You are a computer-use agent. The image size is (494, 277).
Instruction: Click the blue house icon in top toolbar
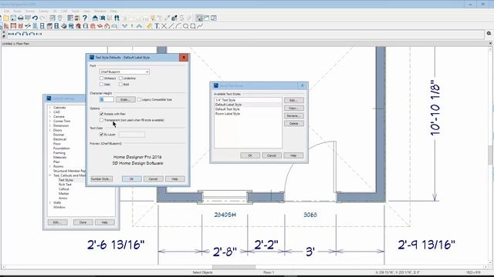pyautogui.click(x=95, y=18)
